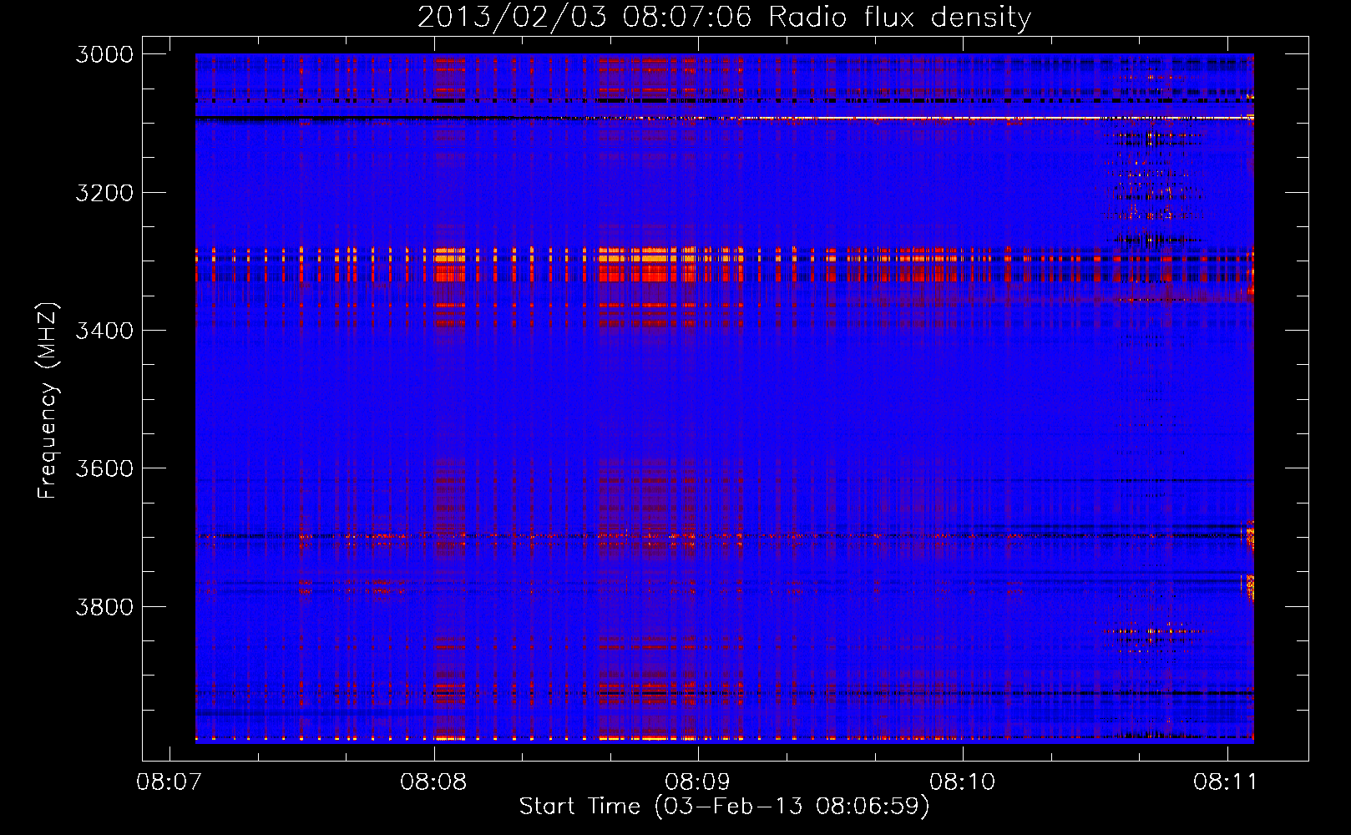Click the 08:11 time tick label

(1226, 782)
